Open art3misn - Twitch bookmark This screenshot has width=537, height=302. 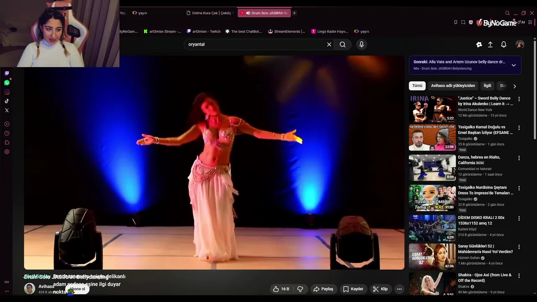coord(203,31)
